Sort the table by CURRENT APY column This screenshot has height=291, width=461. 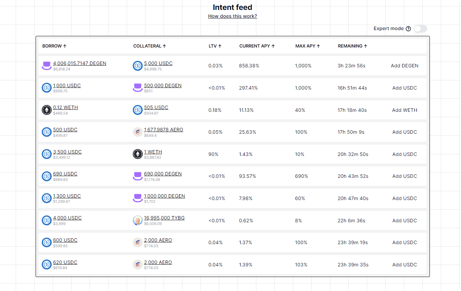pos(257,46)
